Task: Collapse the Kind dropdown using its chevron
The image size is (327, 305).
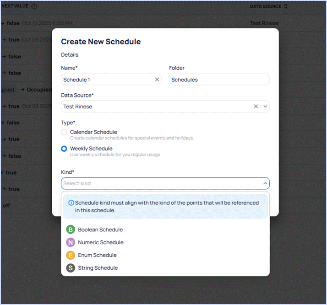Action: click(x=265, y=183)
